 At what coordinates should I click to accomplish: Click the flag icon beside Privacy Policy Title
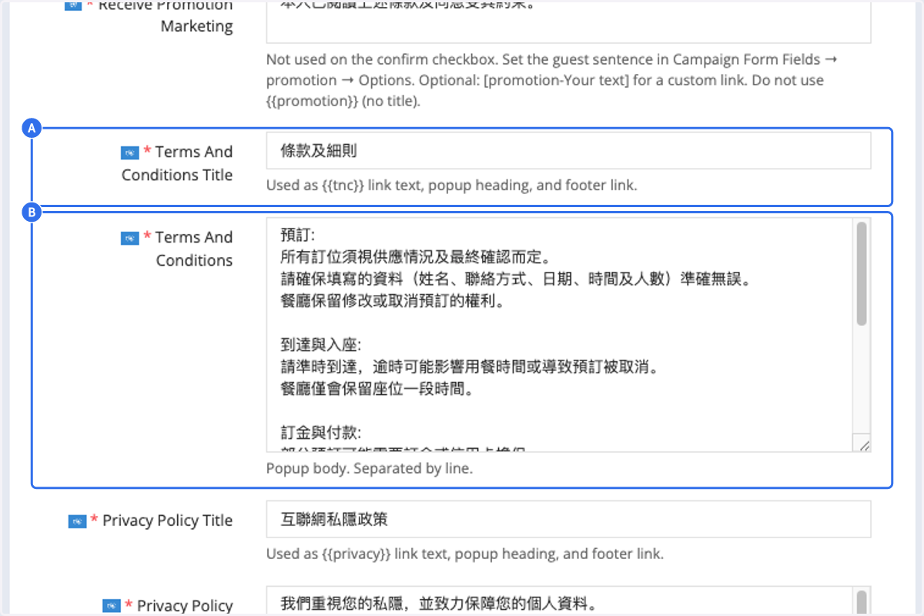[77, 521]
